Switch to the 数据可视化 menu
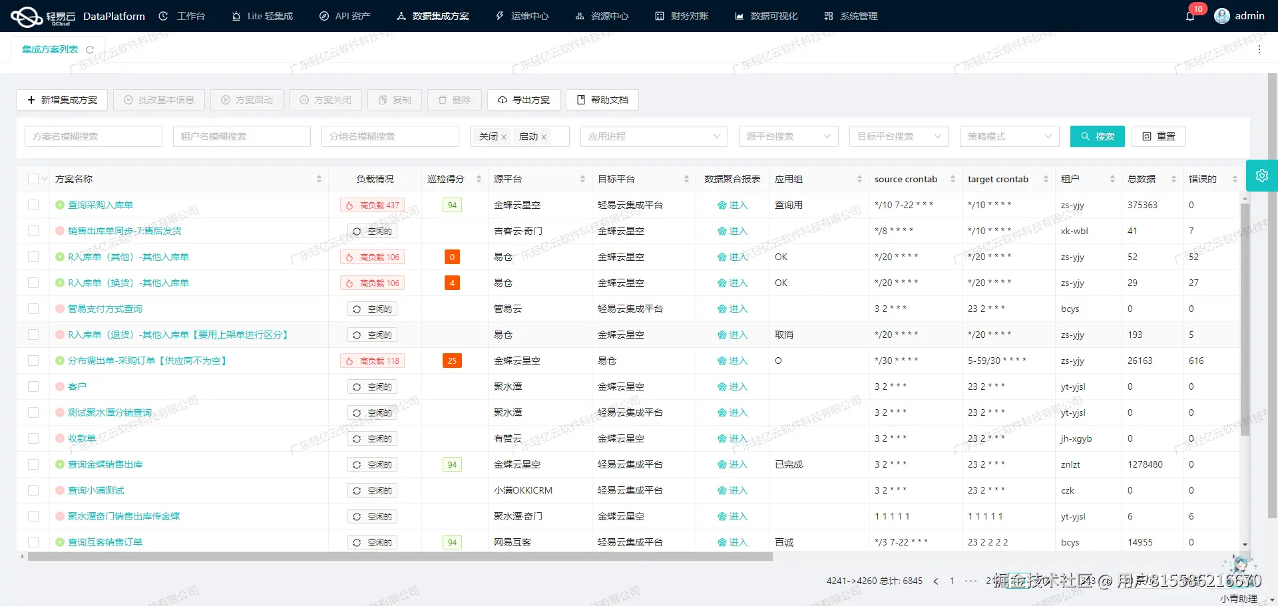The height and width of the screenshot is (606, 1278). 765,15
